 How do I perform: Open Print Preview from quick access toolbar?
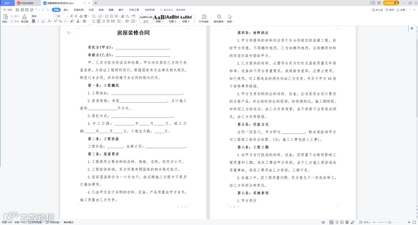[32, 10]
